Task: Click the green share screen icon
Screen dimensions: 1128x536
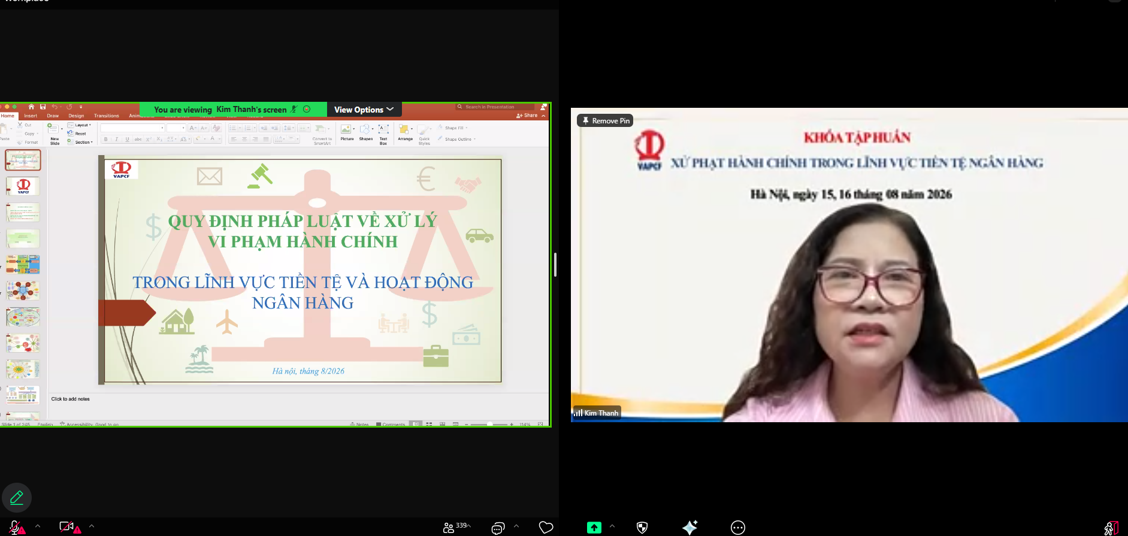Action: (594, 528)
